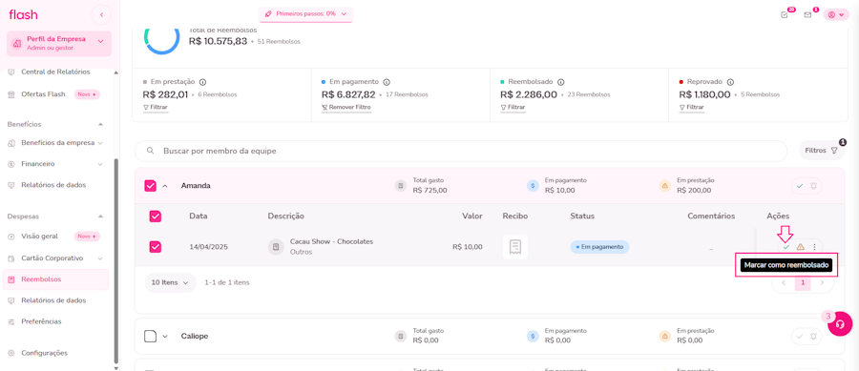
Task: Open the mail notifications icon
Action: [807, 14]
